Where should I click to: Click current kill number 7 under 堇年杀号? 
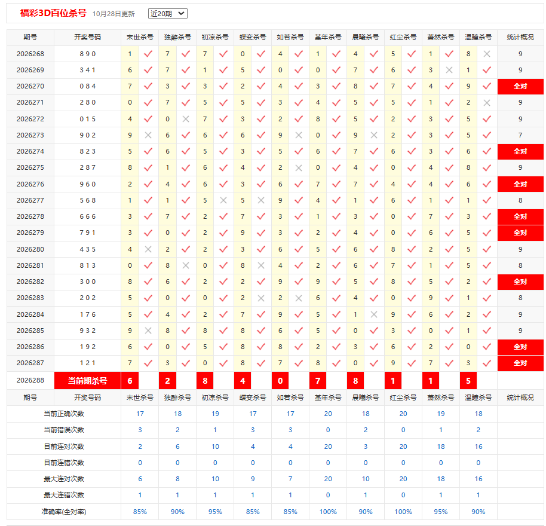click(x=318, y=381)
